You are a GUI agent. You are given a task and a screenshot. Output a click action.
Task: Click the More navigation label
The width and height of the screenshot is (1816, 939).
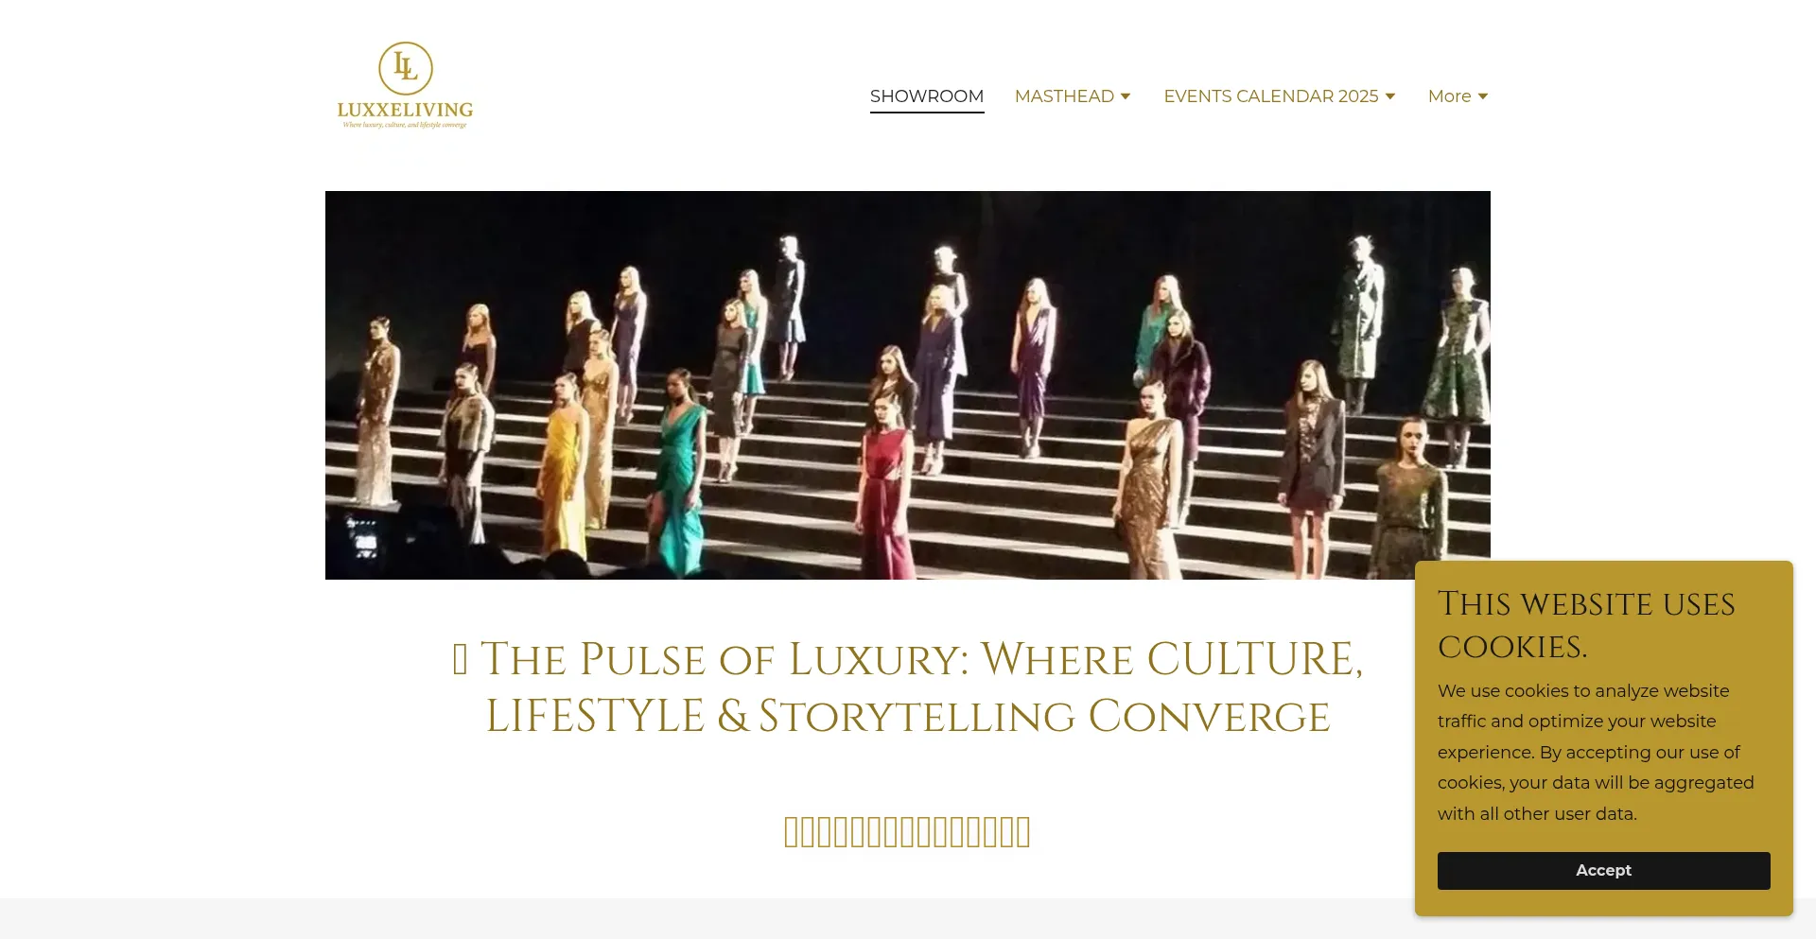tap(1449, 96)
